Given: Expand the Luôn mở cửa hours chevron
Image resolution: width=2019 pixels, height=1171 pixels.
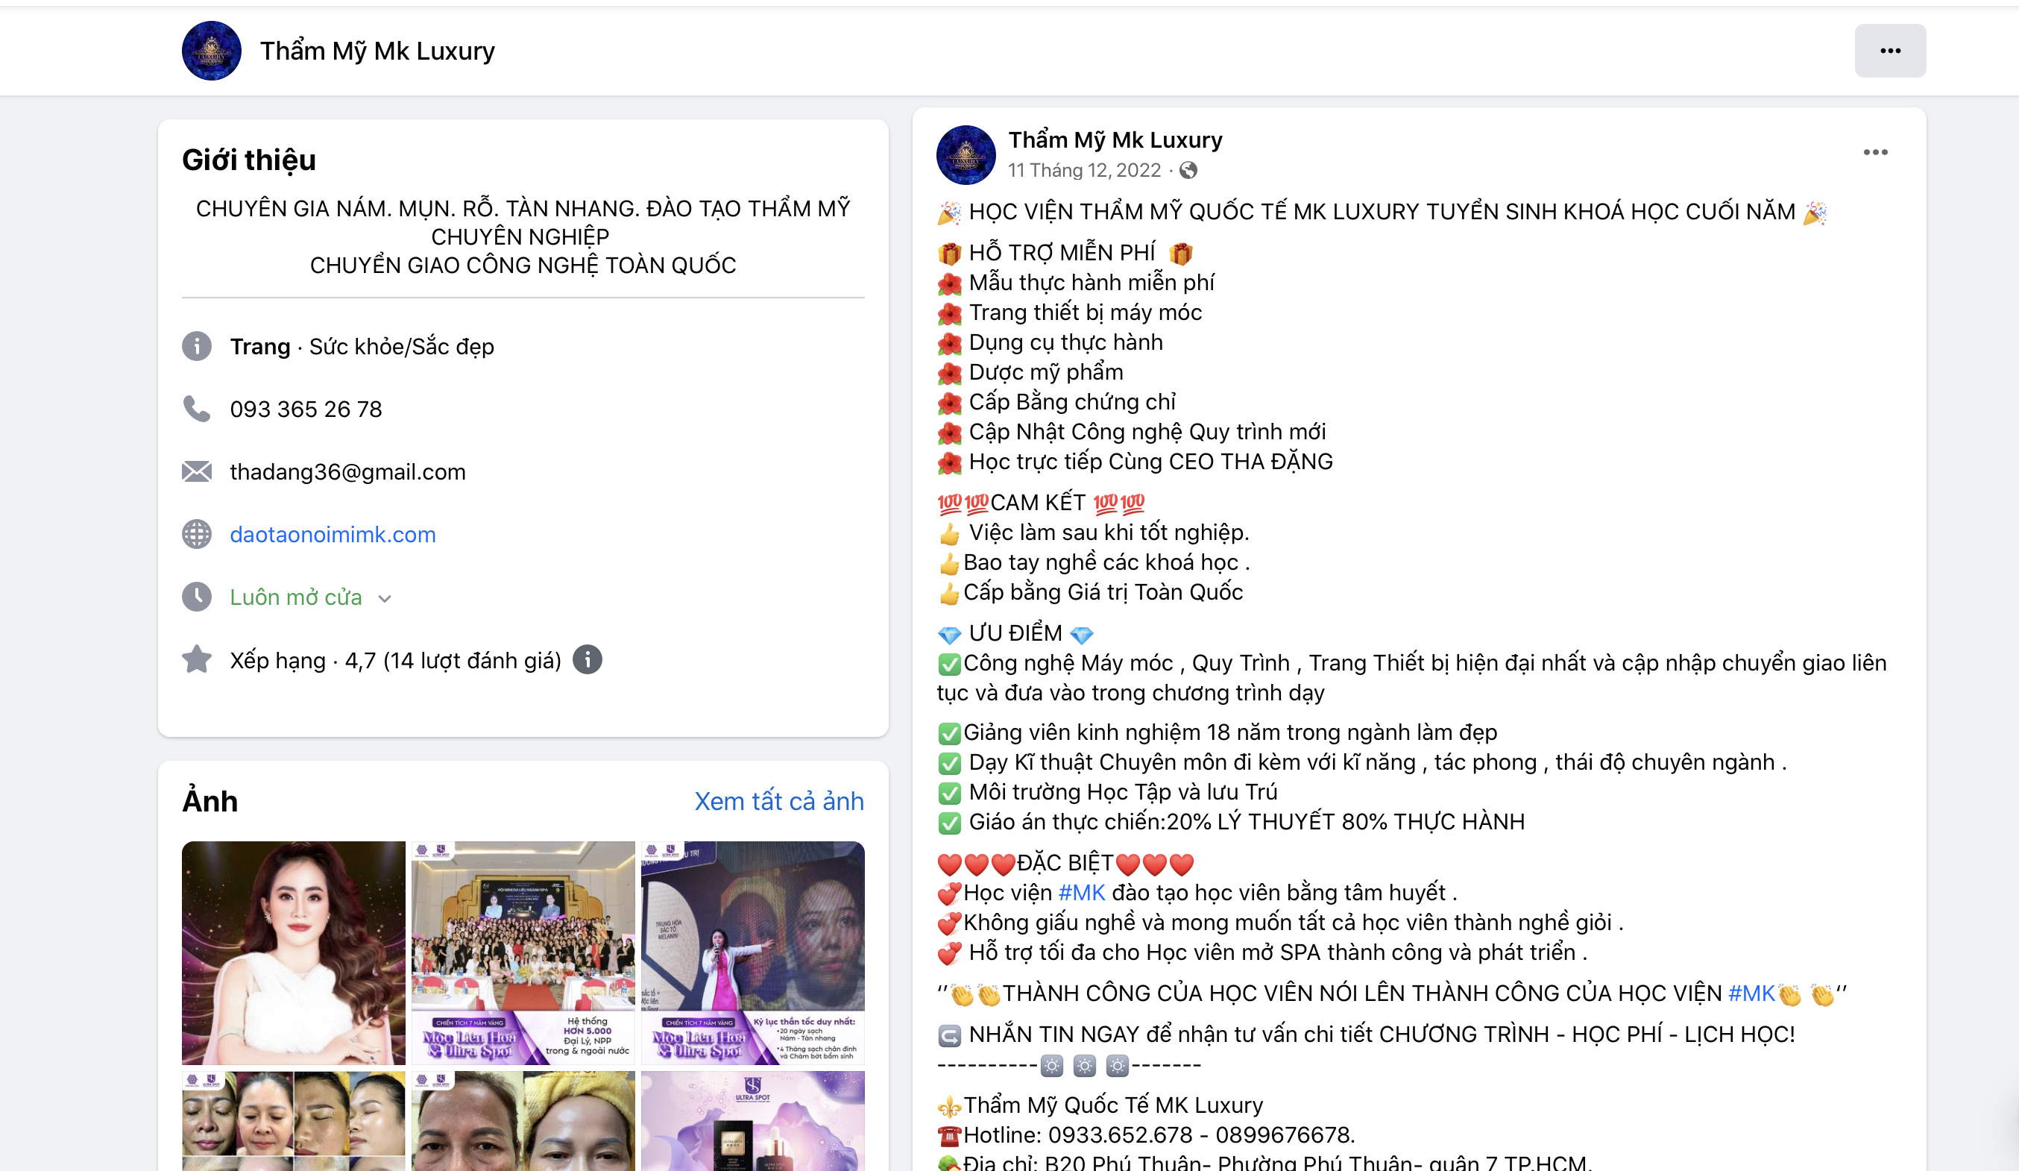Looking at the screenshot, I should (385, 599).
